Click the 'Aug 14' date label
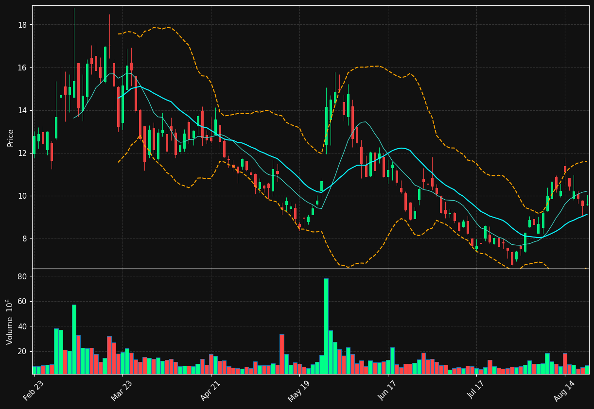The height and width of the screenshot is (409, 594). 563,391
